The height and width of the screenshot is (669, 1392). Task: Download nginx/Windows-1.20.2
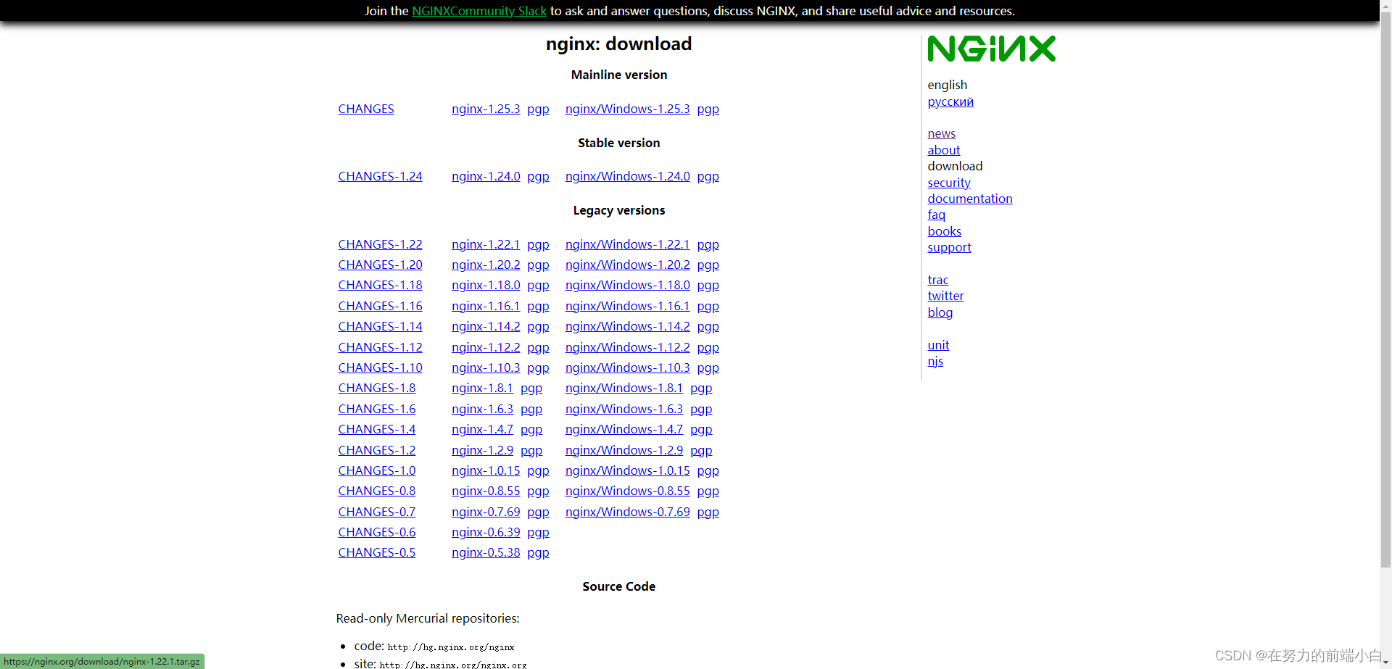(628, 265)
